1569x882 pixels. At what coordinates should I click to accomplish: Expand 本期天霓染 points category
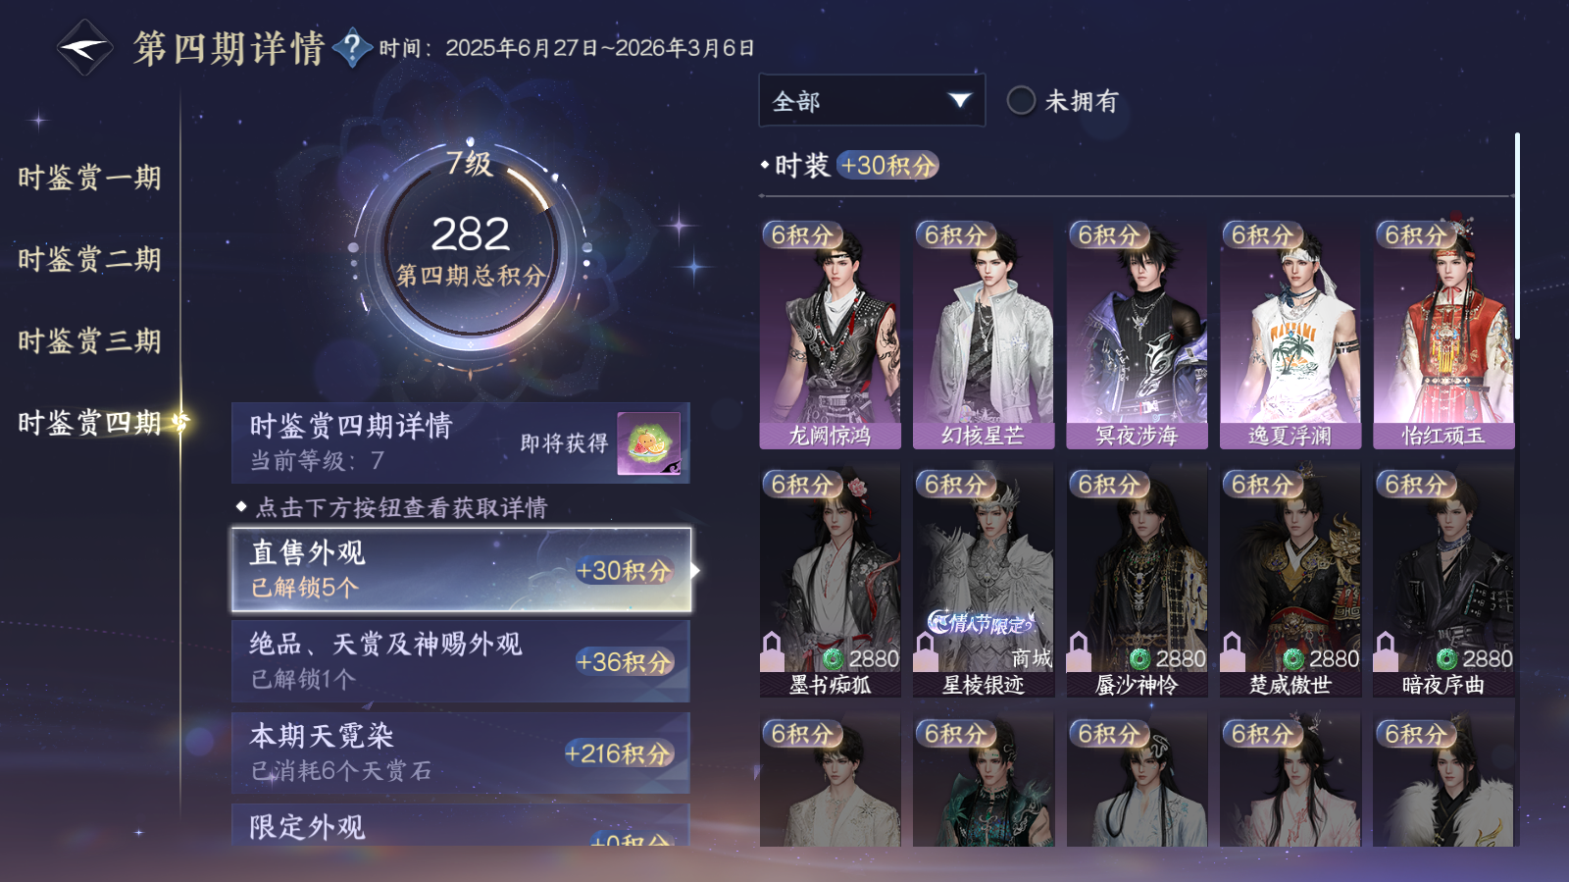click(x=461, y=752)
